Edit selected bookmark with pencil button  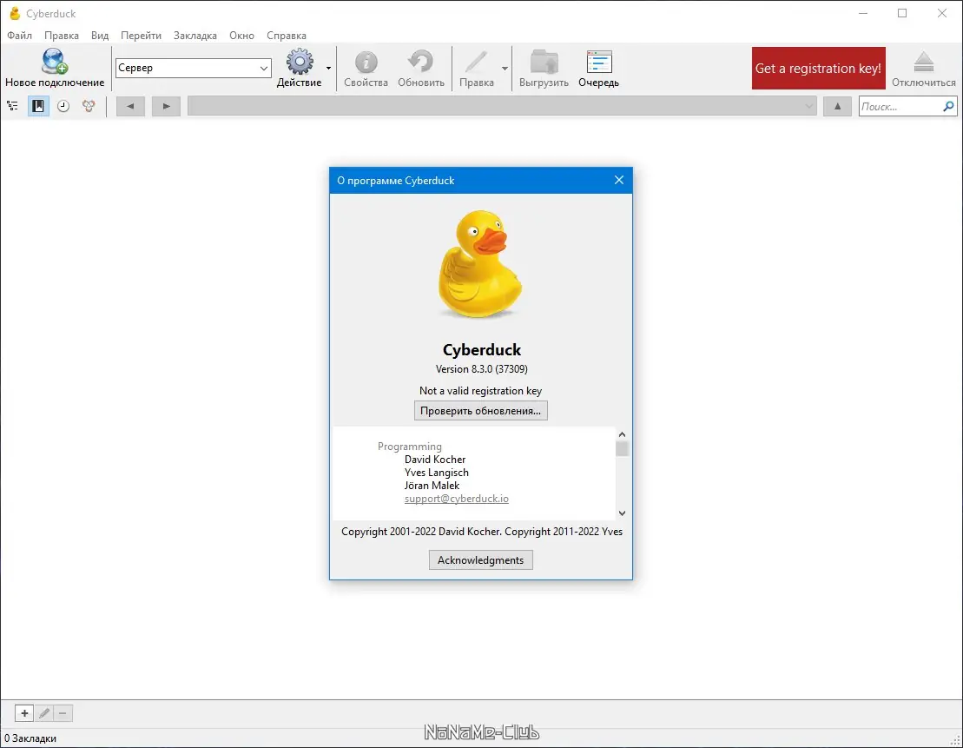click(x=44, y=713)
